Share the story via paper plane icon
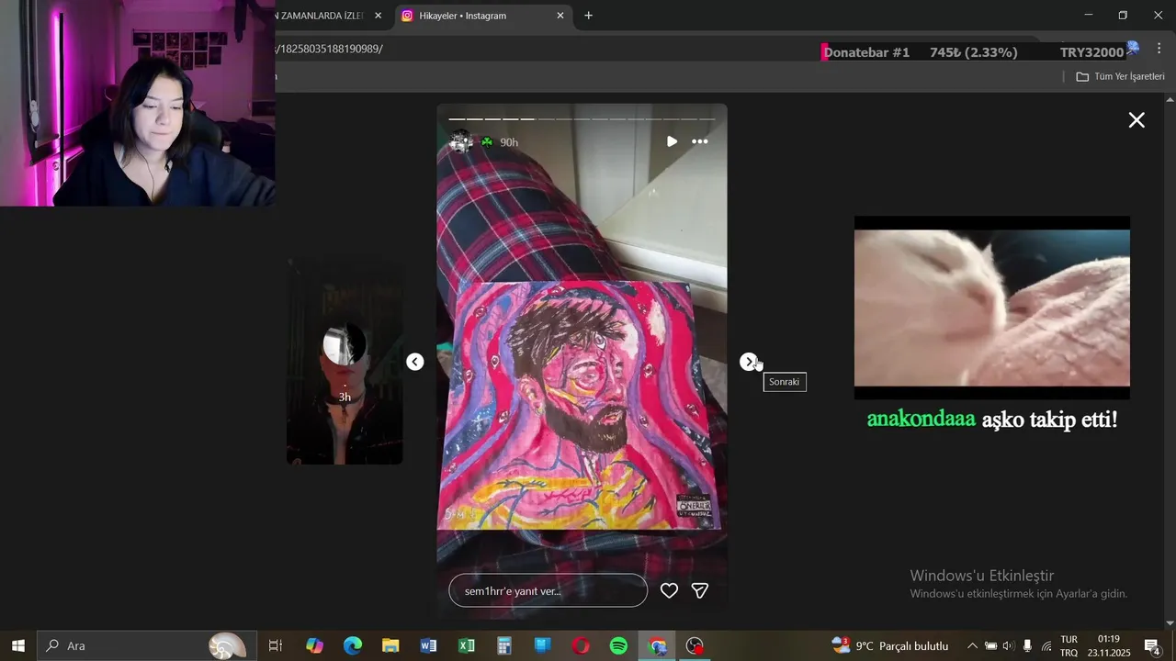This screenshot has width=1176, height=661. tap(700, 591)
